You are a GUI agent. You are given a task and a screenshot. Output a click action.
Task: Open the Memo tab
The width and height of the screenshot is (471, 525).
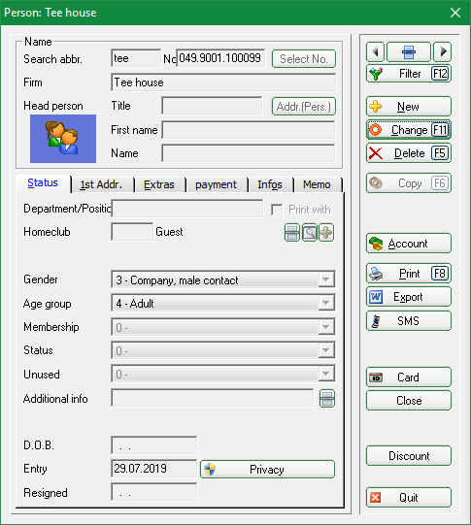point(317,184)
